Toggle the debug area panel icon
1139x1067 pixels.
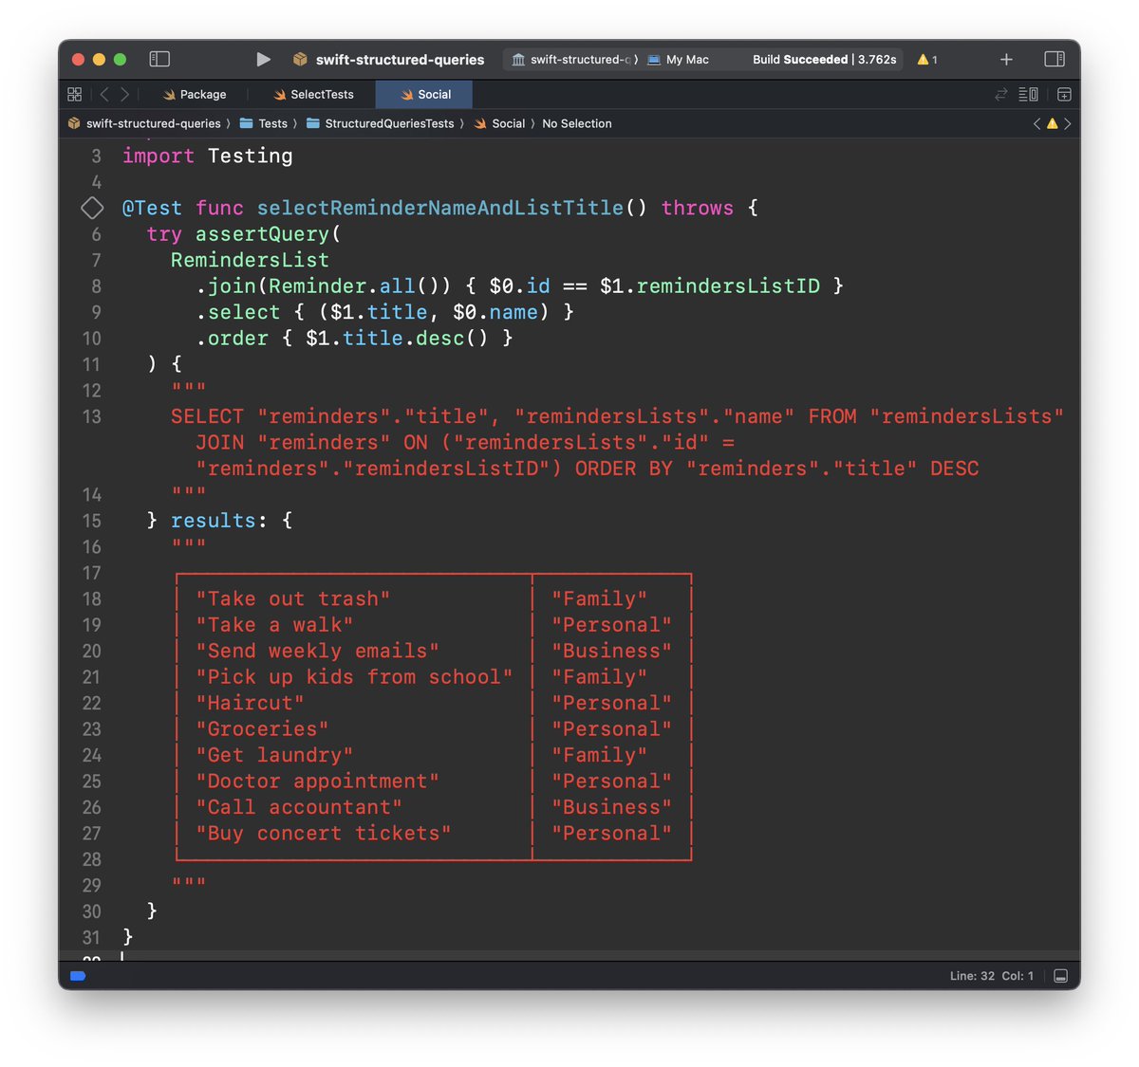(1061, 976)
